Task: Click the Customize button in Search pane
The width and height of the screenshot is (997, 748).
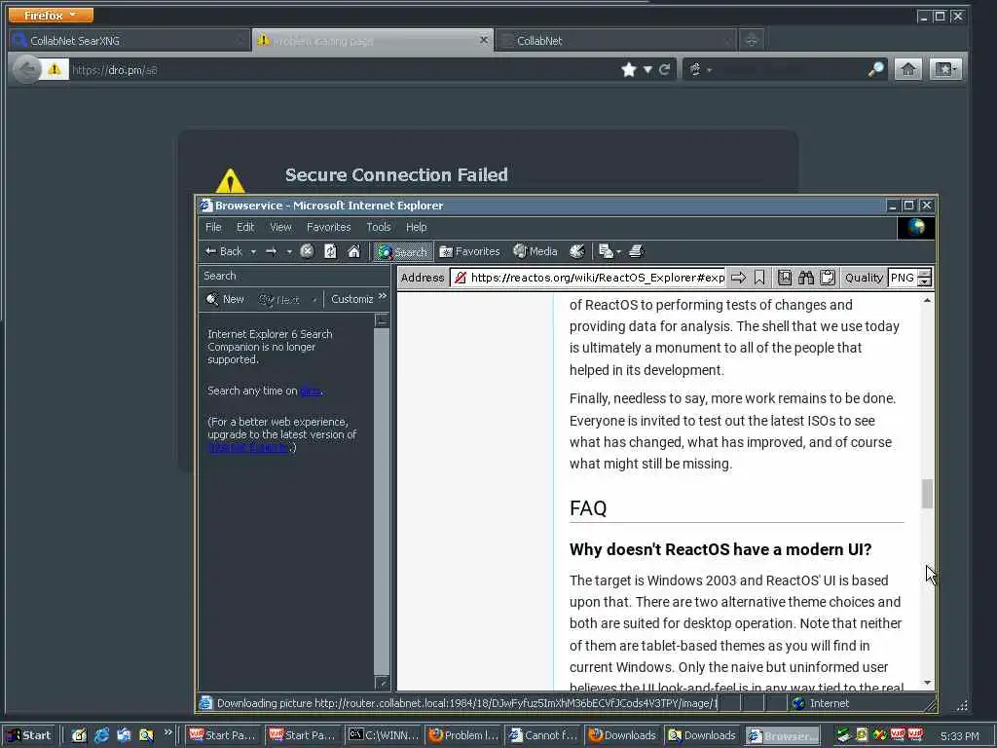Action: 352,299
